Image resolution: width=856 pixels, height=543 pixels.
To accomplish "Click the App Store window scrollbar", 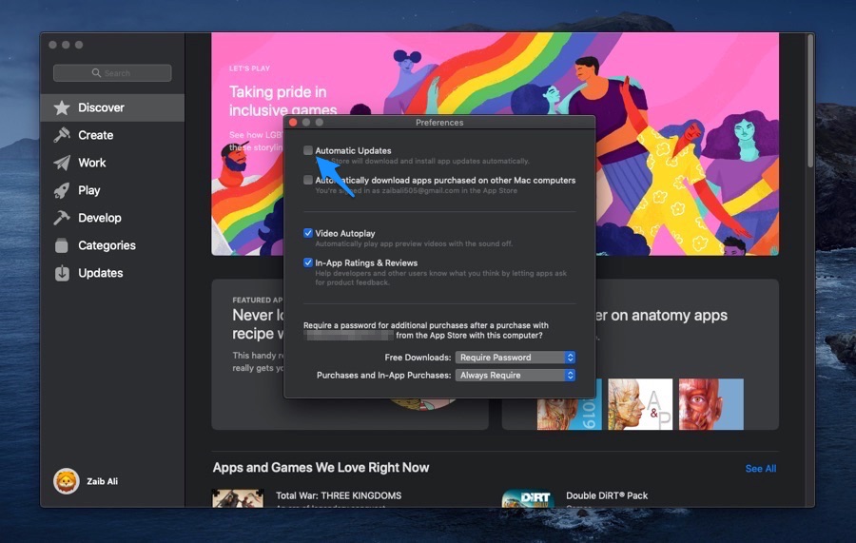I will 810,101.
